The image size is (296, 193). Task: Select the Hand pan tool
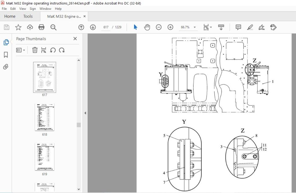pos(147,27)
